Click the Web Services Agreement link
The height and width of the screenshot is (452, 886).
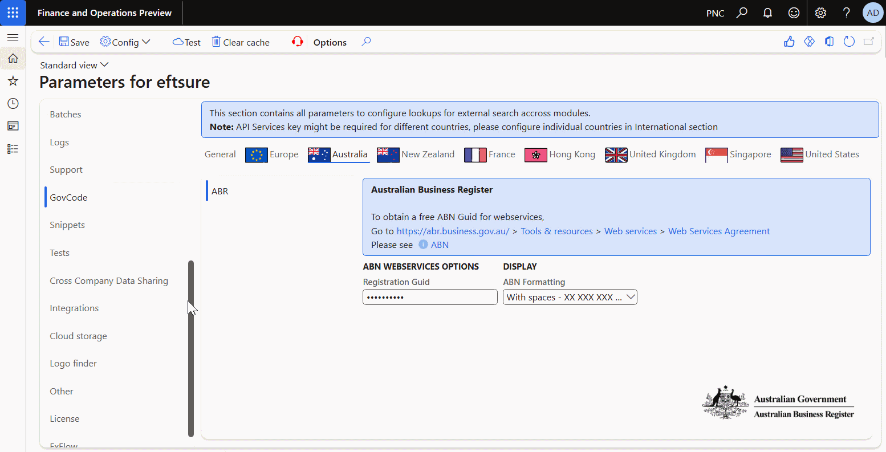[x=719, y=231]
